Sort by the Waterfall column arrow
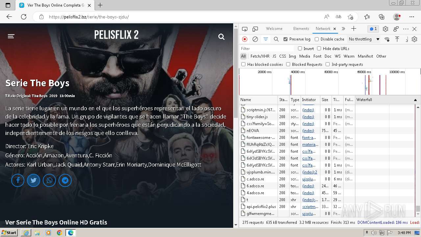 415,100
